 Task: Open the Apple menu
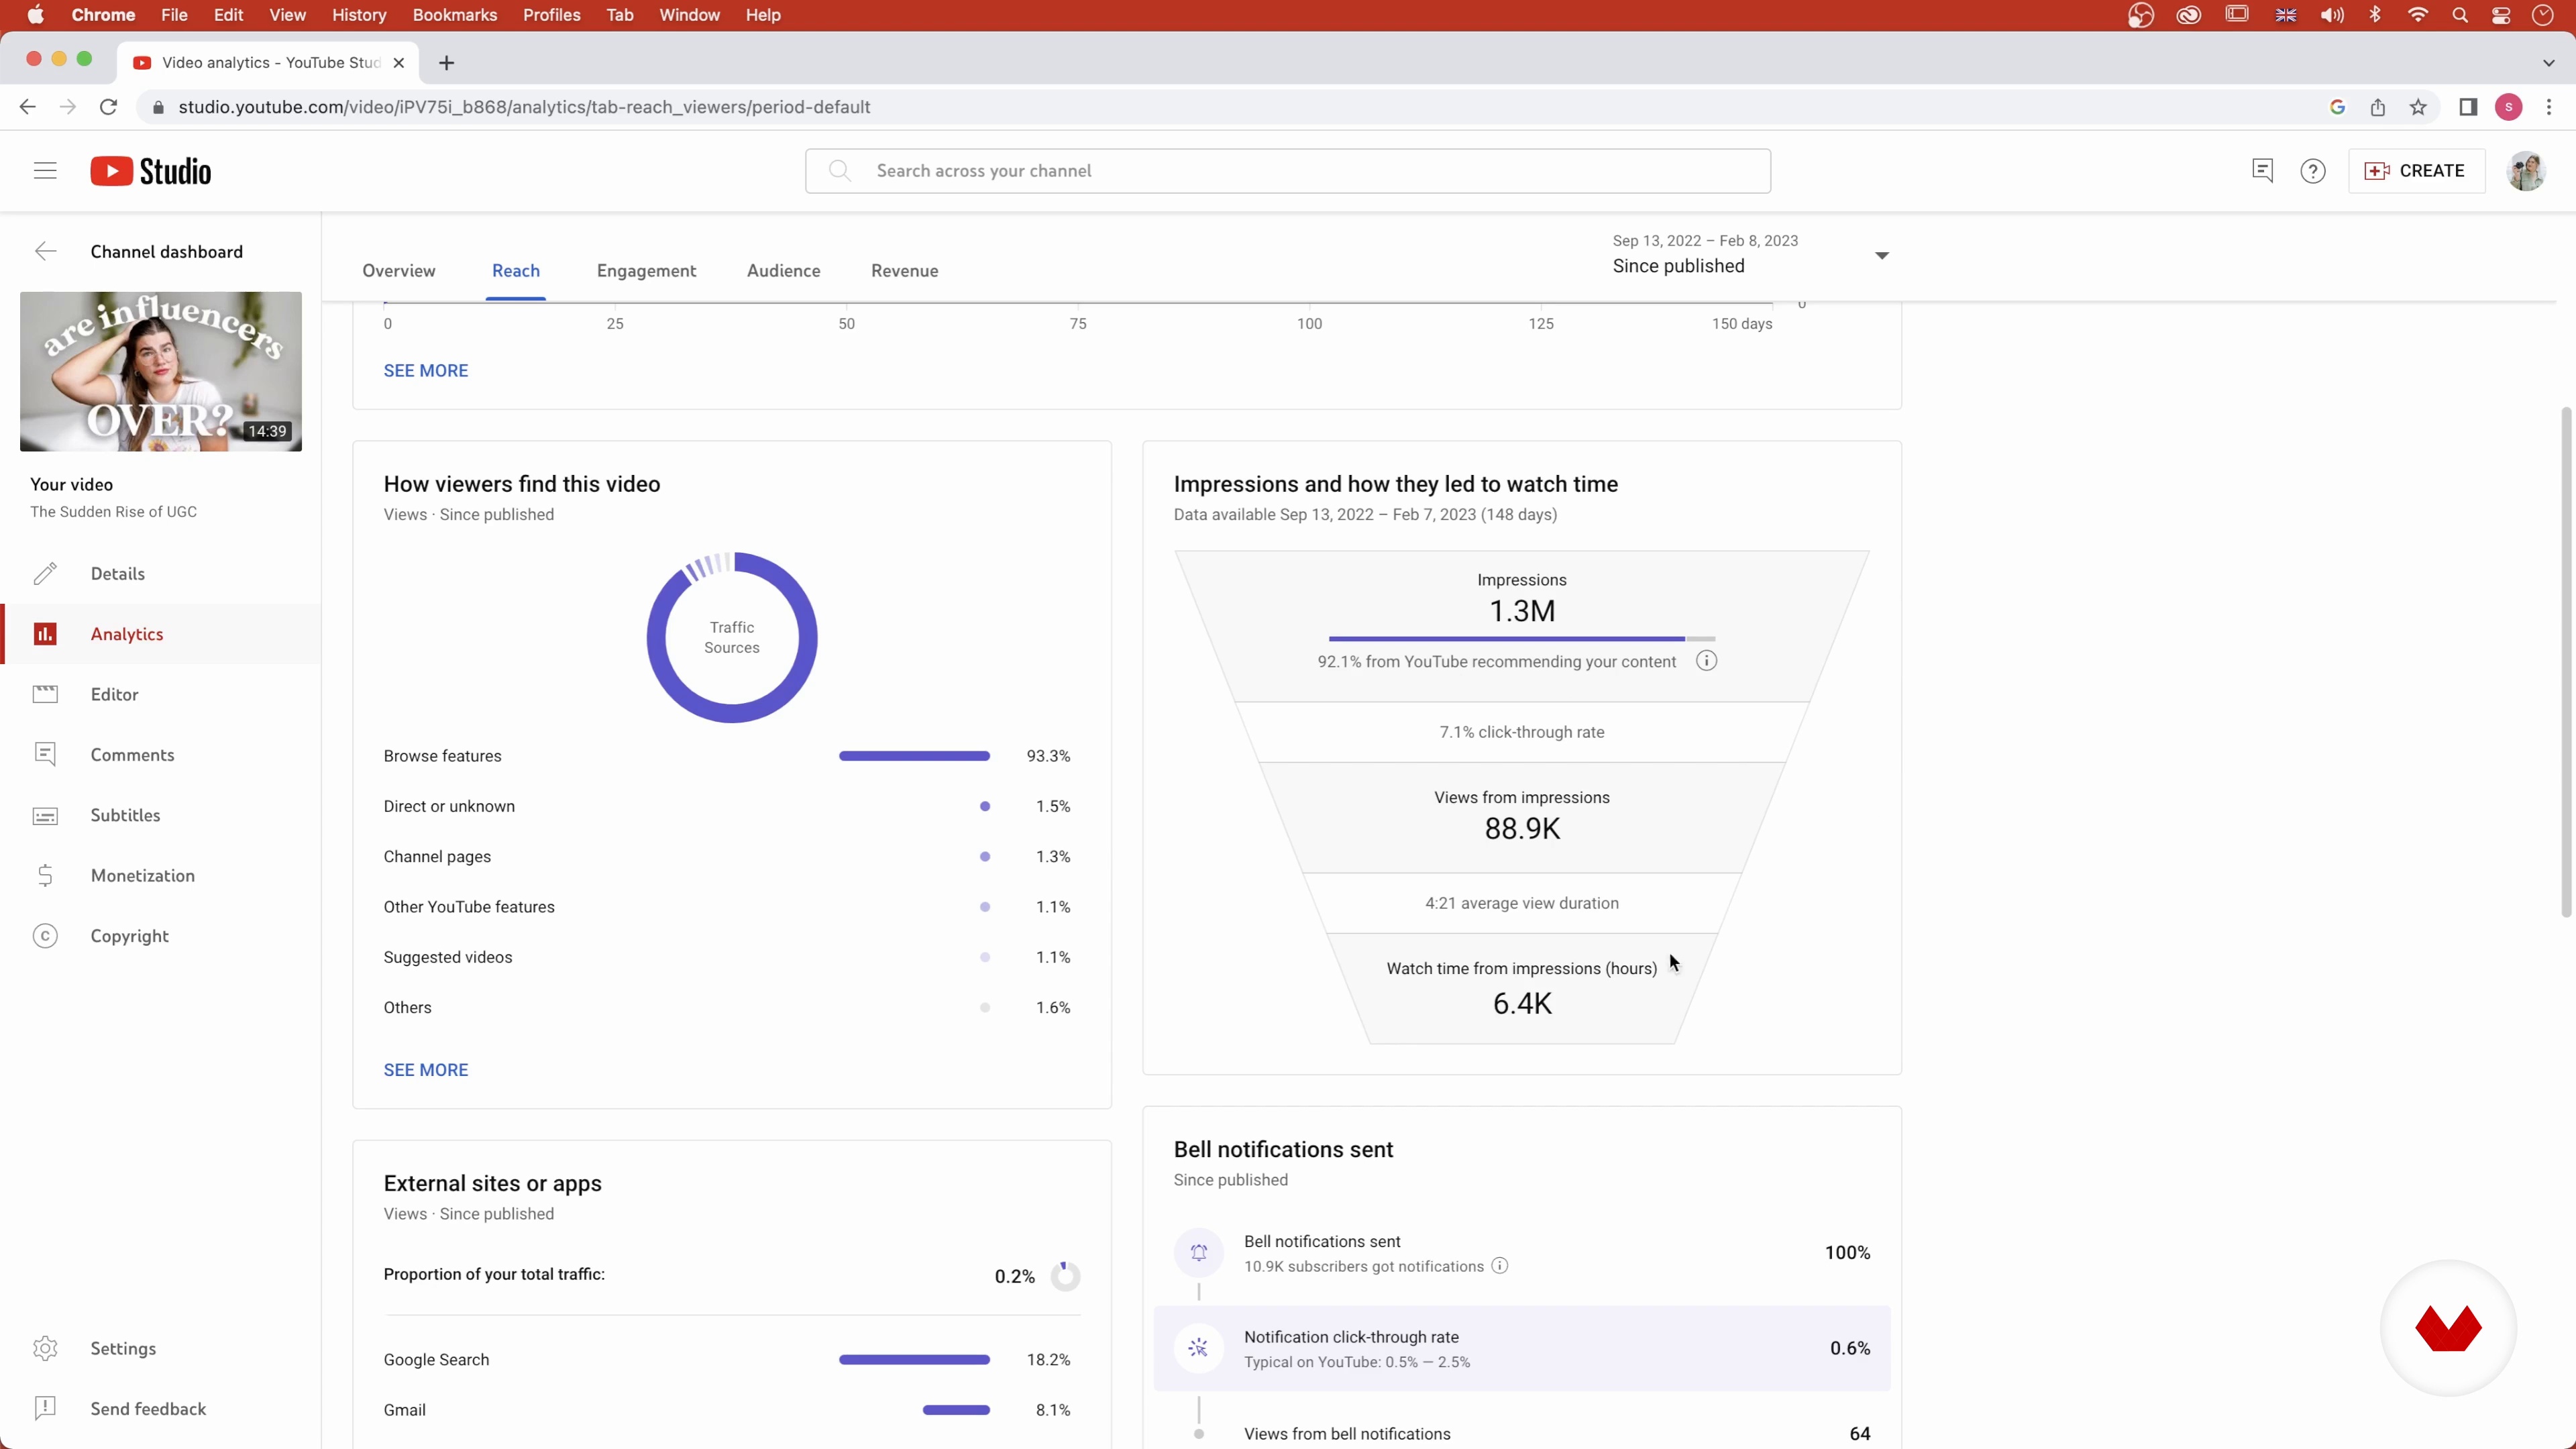click(x=35, y=15)
